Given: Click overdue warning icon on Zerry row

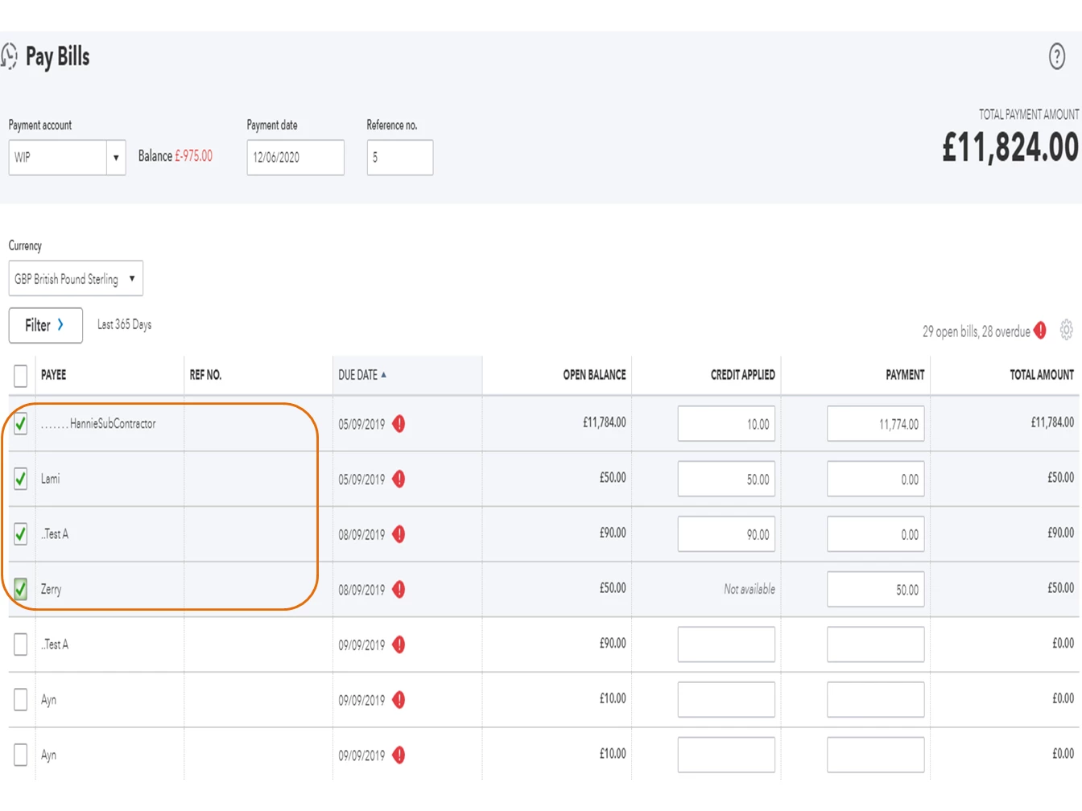Looking at the screenshot, I should click(399, 590).
